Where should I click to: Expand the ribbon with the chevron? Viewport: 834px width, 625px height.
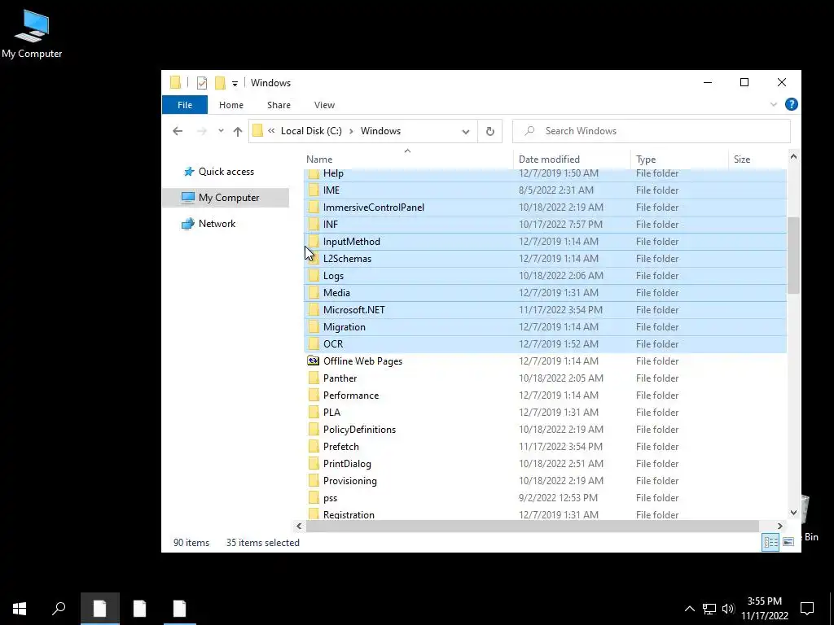coord(774,105)
